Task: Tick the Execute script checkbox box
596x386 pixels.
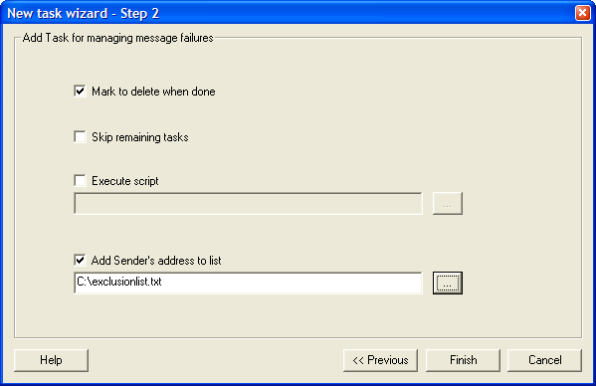Action: click(80, 180)
